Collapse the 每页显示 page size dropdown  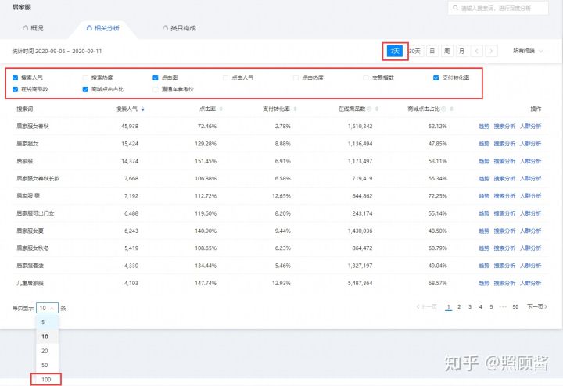[47, 308]
